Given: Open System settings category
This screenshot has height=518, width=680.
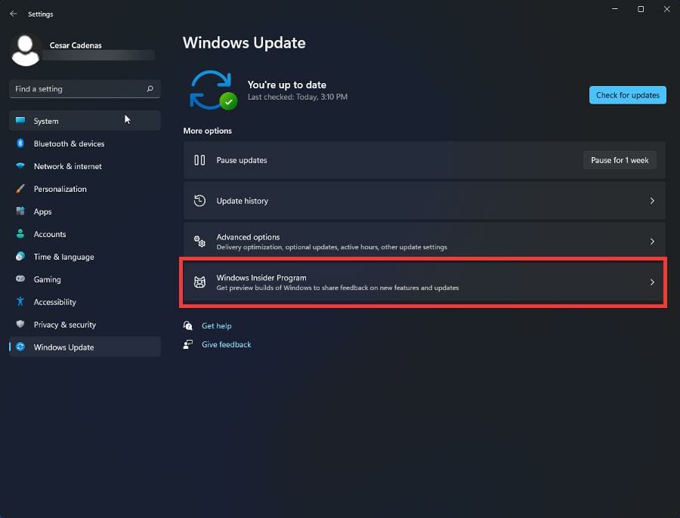Looking at the screenshot, I should tap(85, 121).
